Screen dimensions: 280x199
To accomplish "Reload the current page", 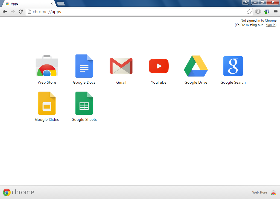I will point(21,11).
